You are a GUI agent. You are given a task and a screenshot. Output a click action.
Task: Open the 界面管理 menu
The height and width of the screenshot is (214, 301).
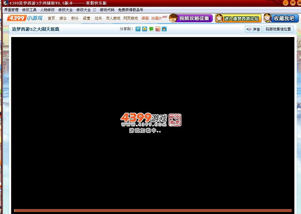(11, 10)
